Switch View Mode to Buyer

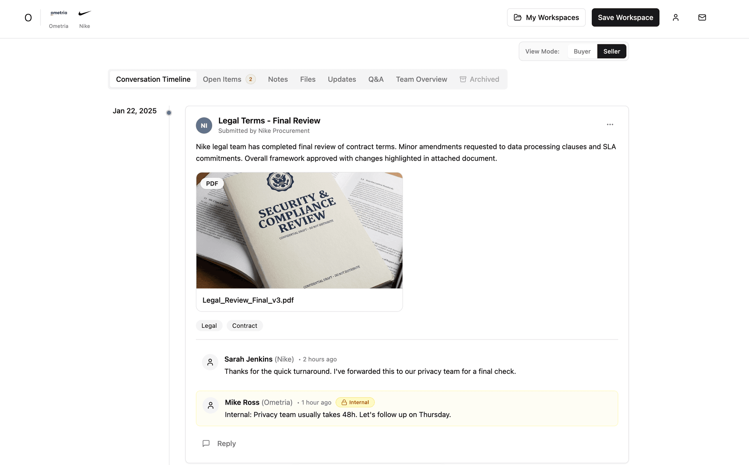coord(582,51)
